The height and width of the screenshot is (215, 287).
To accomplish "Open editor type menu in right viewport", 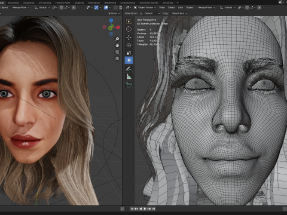I will [x=128, y=8].
